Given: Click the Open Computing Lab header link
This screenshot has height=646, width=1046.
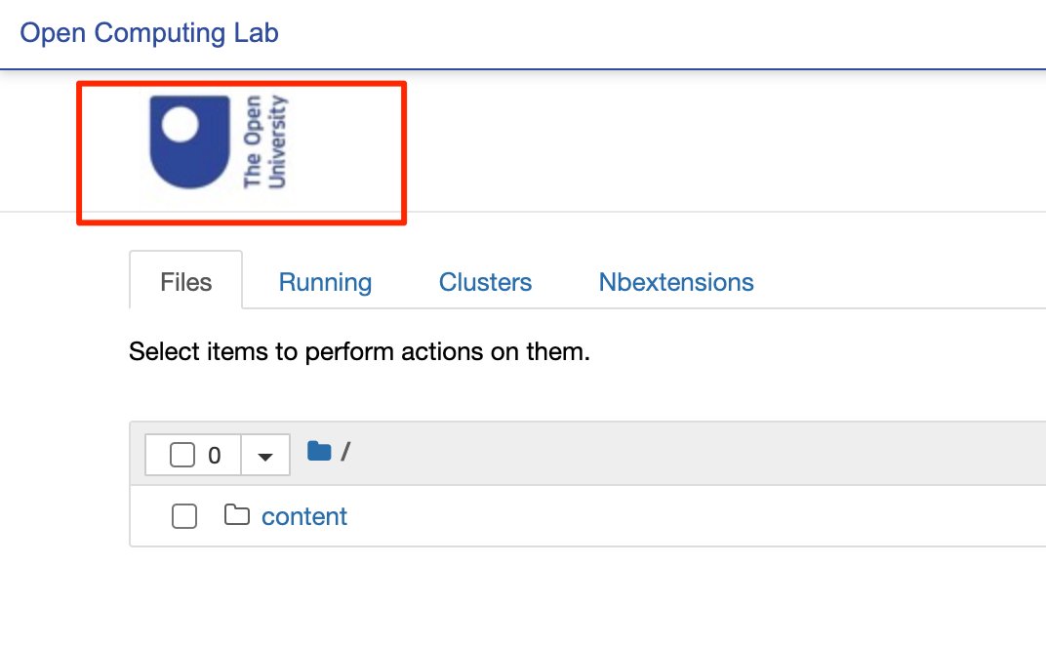Looking at the screenshot, I should 149,32.
